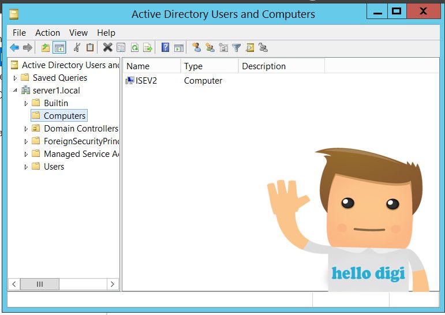Sort by the Description column header
Screen dimensions: 445x315
click(281, 66)
